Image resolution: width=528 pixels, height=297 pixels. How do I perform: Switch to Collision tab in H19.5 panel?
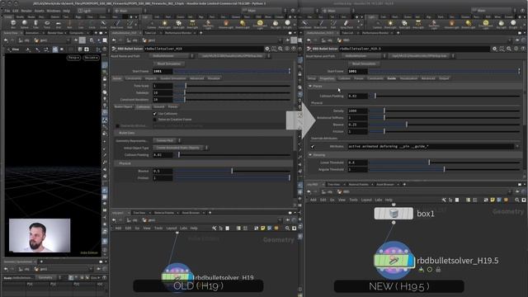pyautogui.click(x=344, y=78)
